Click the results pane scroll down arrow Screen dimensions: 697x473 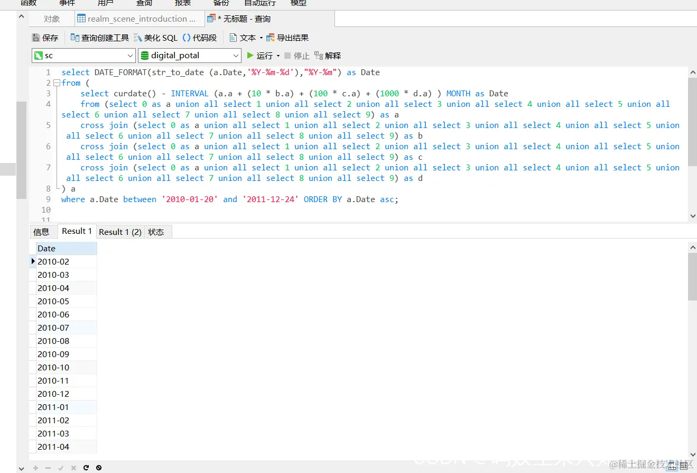coord(693,456)
